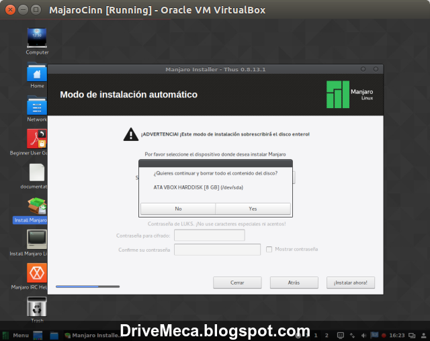Screen dimensions: 430x341
Task: Switch to workspace 1 in panel
Action: (316, 335)
